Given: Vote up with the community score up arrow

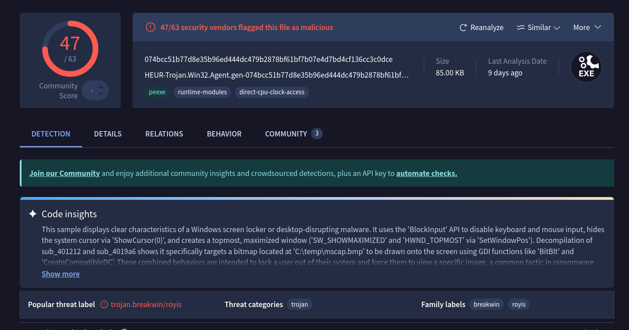Looking at the screenshot, I should (101, 87).
